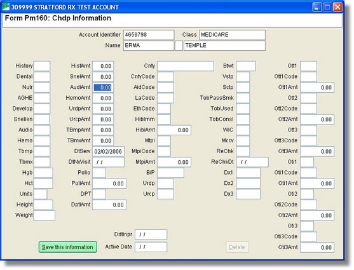Click the Form Pm160 Chdp Information heading
The height and width of the screenshot is (270, 354).
coord(58,18)
